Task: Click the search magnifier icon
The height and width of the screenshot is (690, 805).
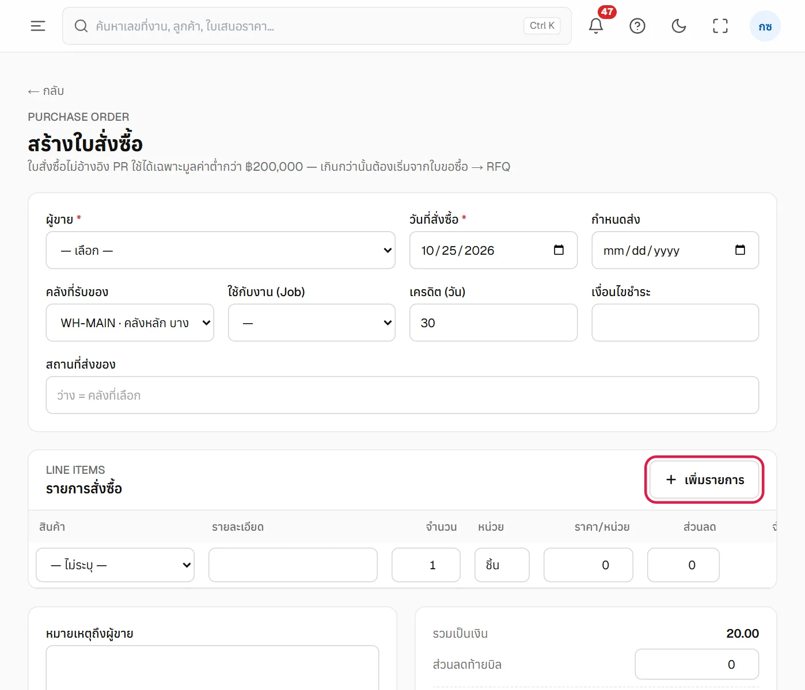Action: pos(81,26)
